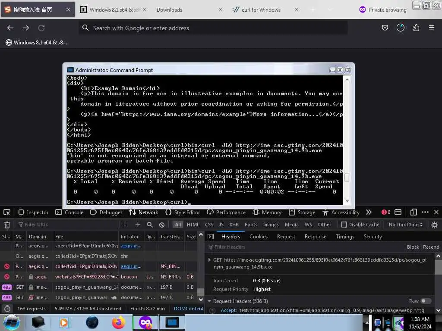Close the sogou tab with its X
This screenshot has width=442, height=331.
(x=68, y=9)
